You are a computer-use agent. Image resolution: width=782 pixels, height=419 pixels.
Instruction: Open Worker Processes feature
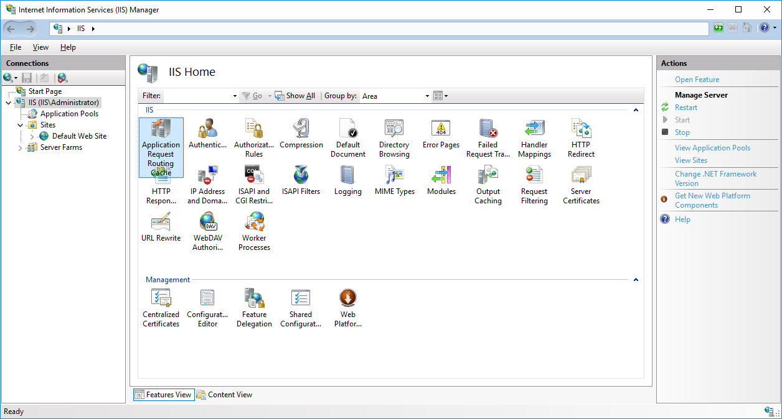255,231
